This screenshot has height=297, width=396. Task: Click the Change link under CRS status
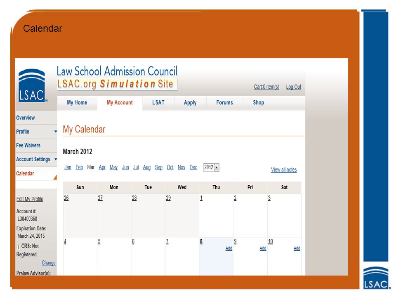tap(49, 263)
